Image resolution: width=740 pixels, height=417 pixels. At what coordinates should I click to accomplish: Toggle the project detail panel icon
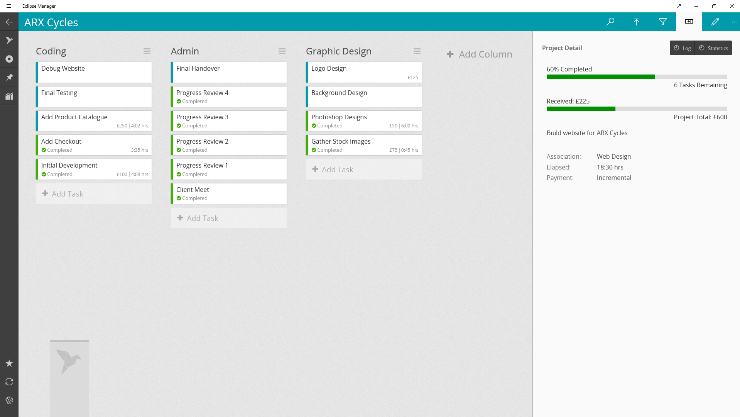[689, 22]
